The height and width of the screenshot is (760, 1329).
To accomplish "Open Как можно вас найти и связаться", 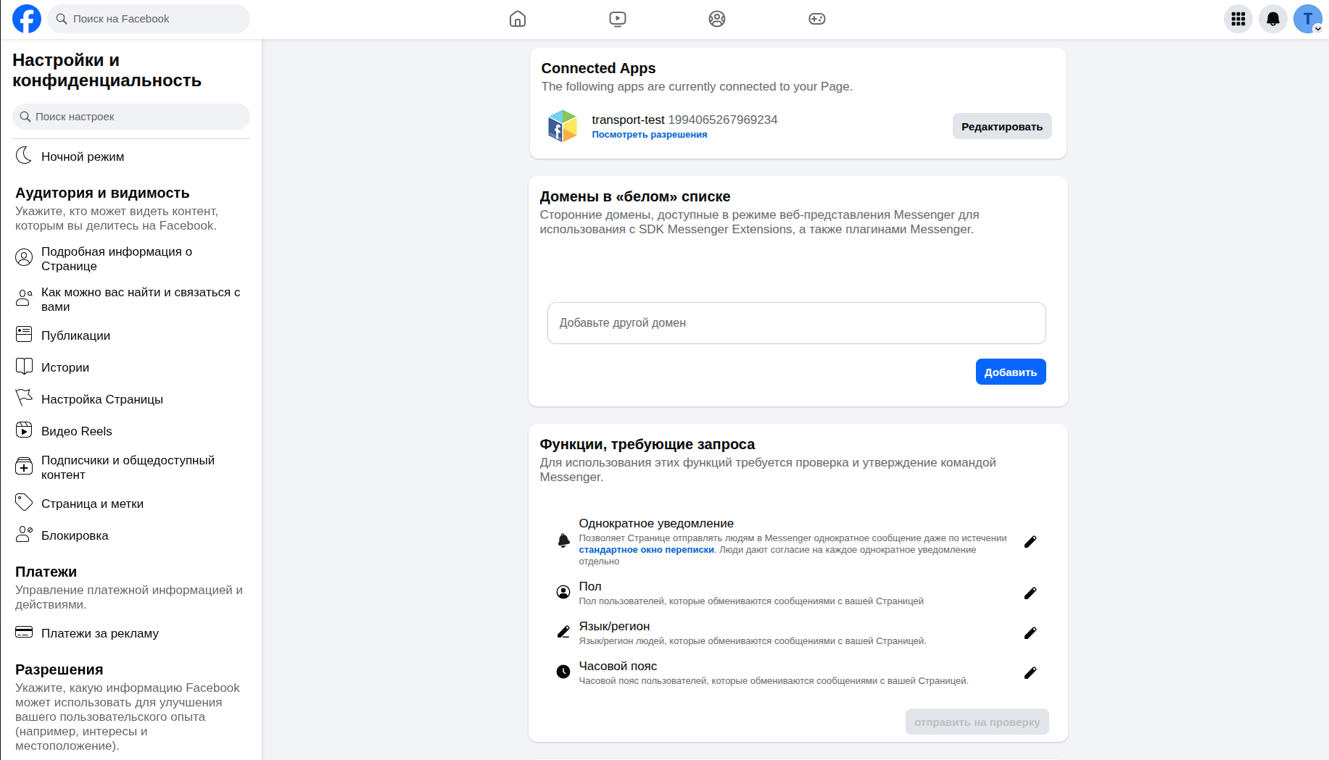I will (x=131, y=299).
